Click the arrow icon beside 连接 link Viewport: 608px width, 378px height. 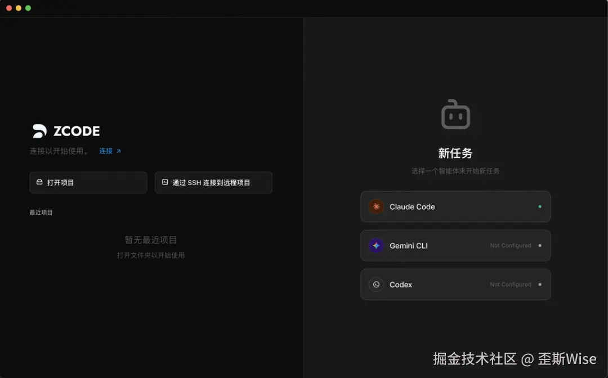pos(119,151)
